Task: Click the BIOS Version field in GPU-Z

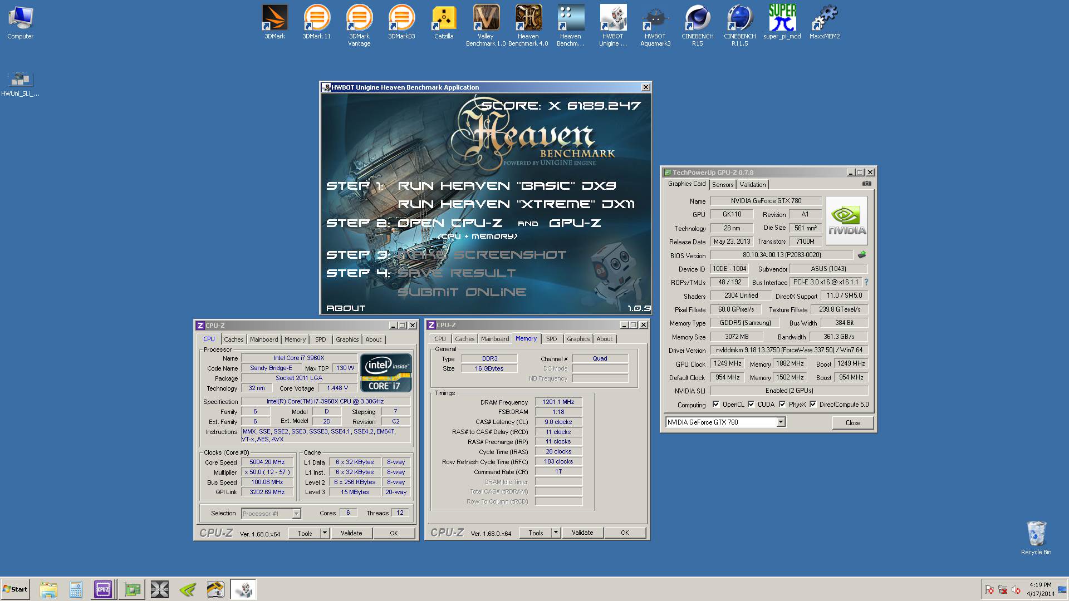Action: [x=782, y=255]
